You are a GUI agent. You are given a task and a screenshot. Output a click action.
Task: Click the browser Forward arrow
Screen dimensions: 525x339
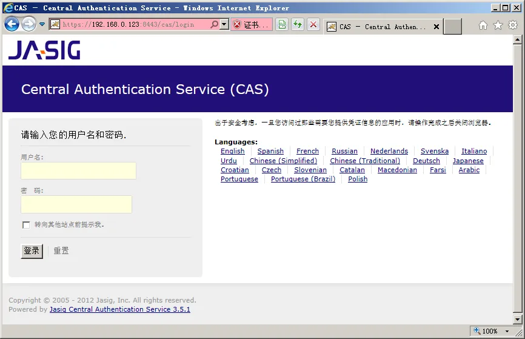coord(28,24)
